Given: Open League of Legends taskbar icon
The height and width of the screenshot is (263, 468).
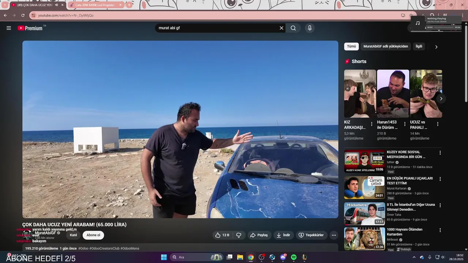Looking at the screenshot, I should [x=304, y=257].
